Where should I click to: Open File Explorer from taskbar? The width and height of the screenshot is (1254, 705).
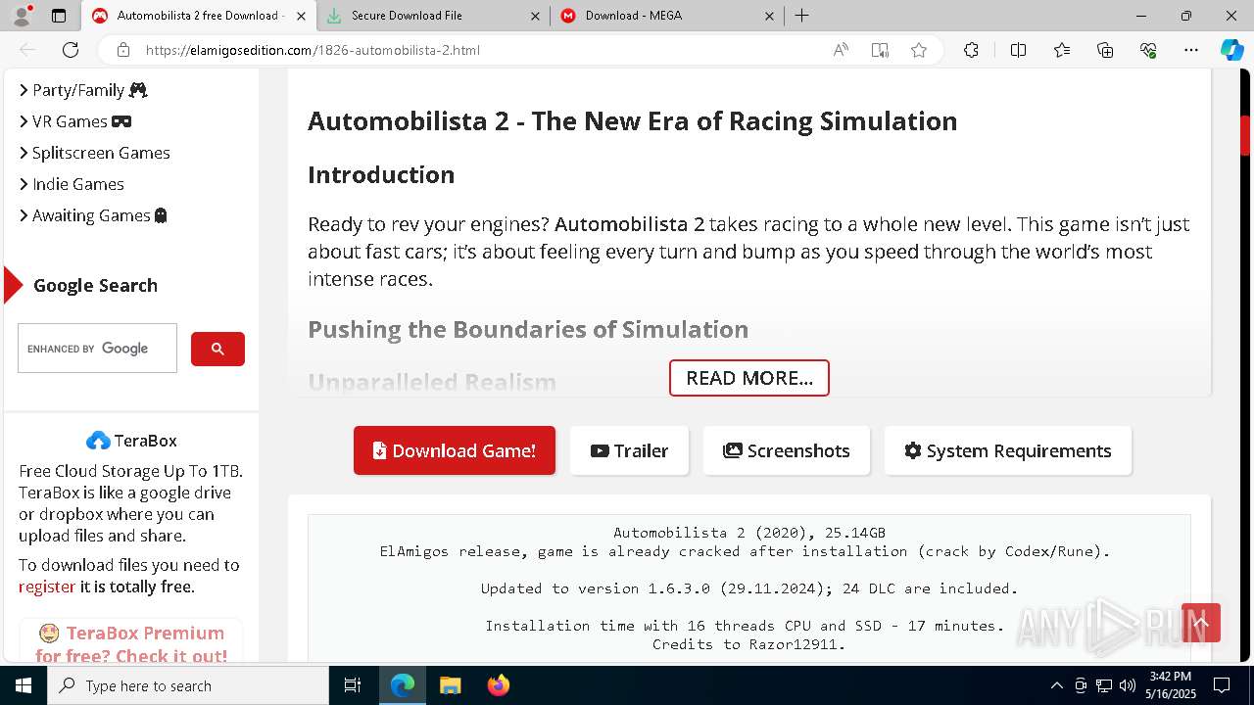(x=450, y=685)
